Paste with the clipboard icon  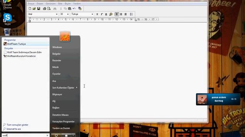[70, 8]
